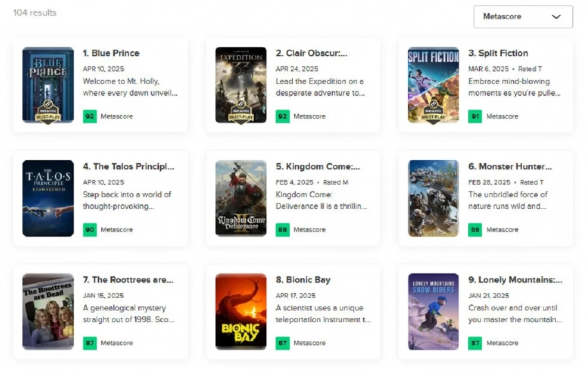Select the 90 Metascore badge for Talos Principle
This screenshot has height=369, width=587.
tap(90, 230)
